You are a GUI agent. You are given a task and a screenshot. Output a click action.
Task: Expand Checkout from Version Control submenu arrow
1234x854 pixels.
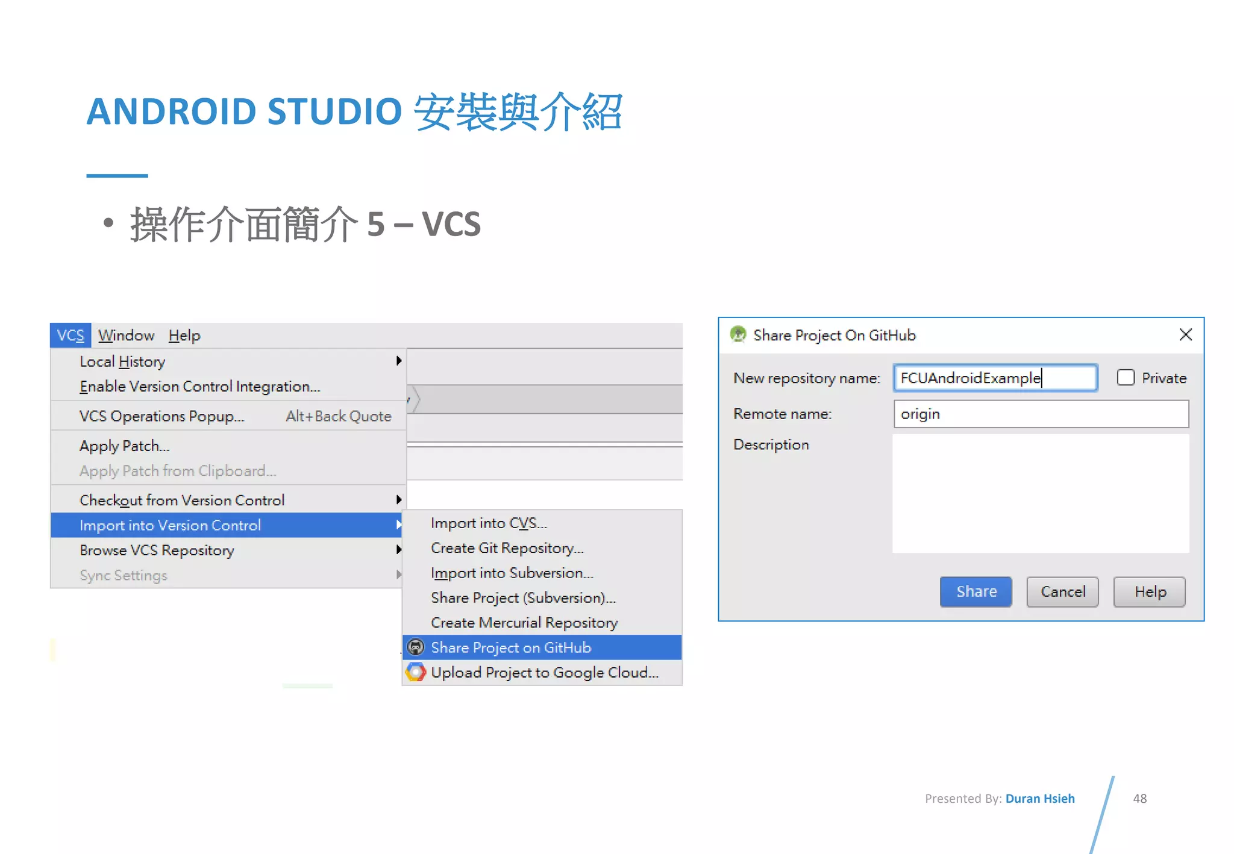398,500
